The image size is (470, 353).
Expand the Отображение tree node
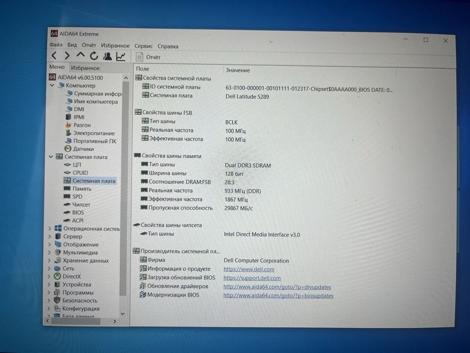click(x=50, y=245)
